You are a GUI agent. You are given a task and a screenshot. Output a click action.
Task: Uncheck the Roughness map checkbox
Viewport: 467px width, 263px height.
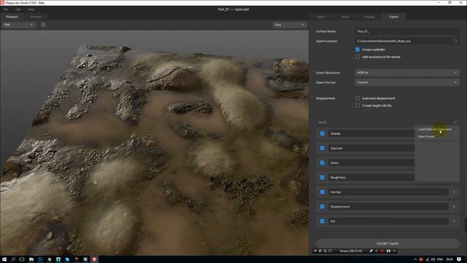[322, 178]
